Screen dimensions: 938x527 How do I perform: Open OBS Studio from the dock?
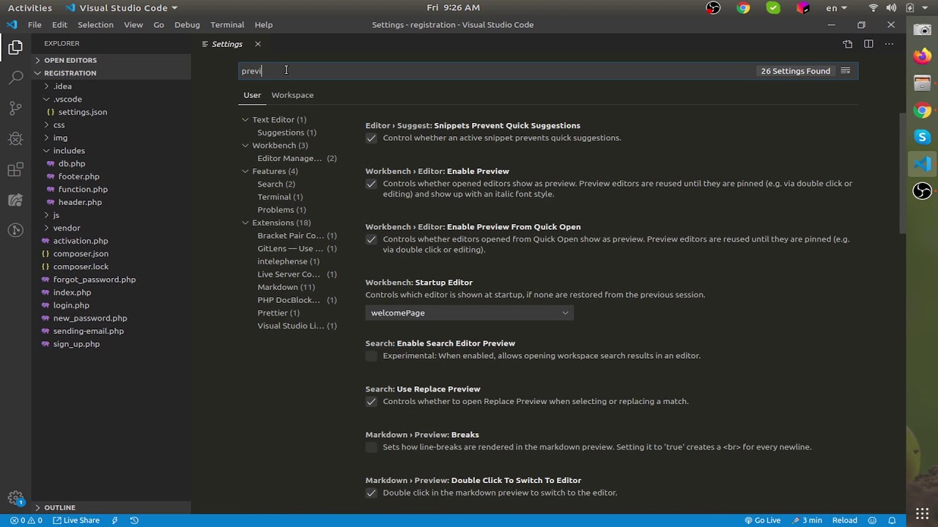[x=922, y=191]
